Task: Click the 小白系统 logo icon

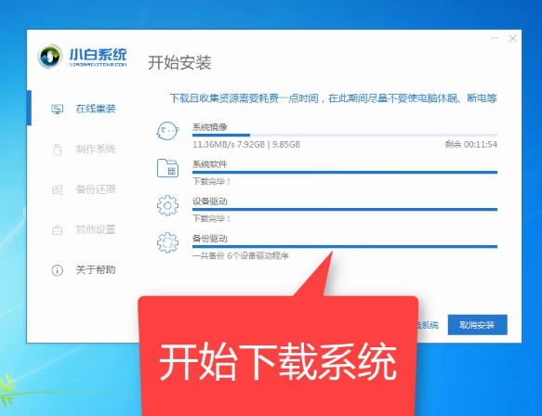Action: tap(50, 56)
